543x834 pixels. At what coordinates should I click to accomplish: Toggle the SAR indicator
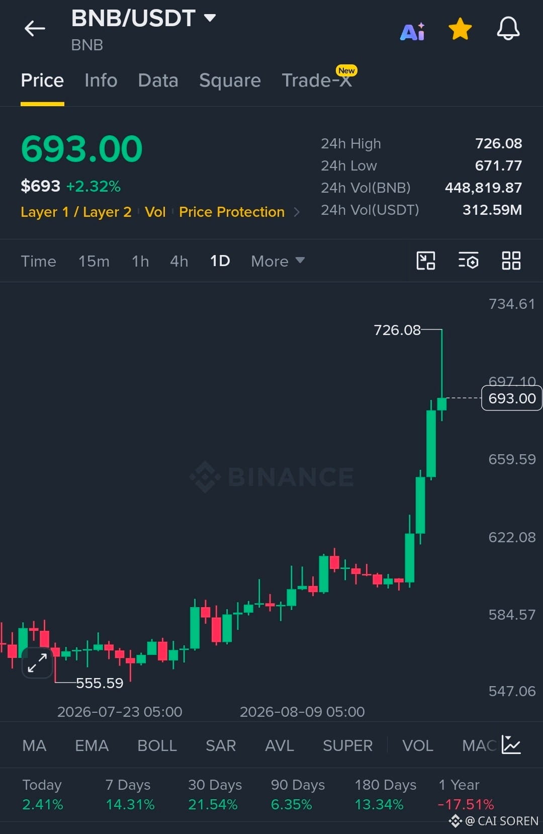pyautogui.click(x=221, y=745)
